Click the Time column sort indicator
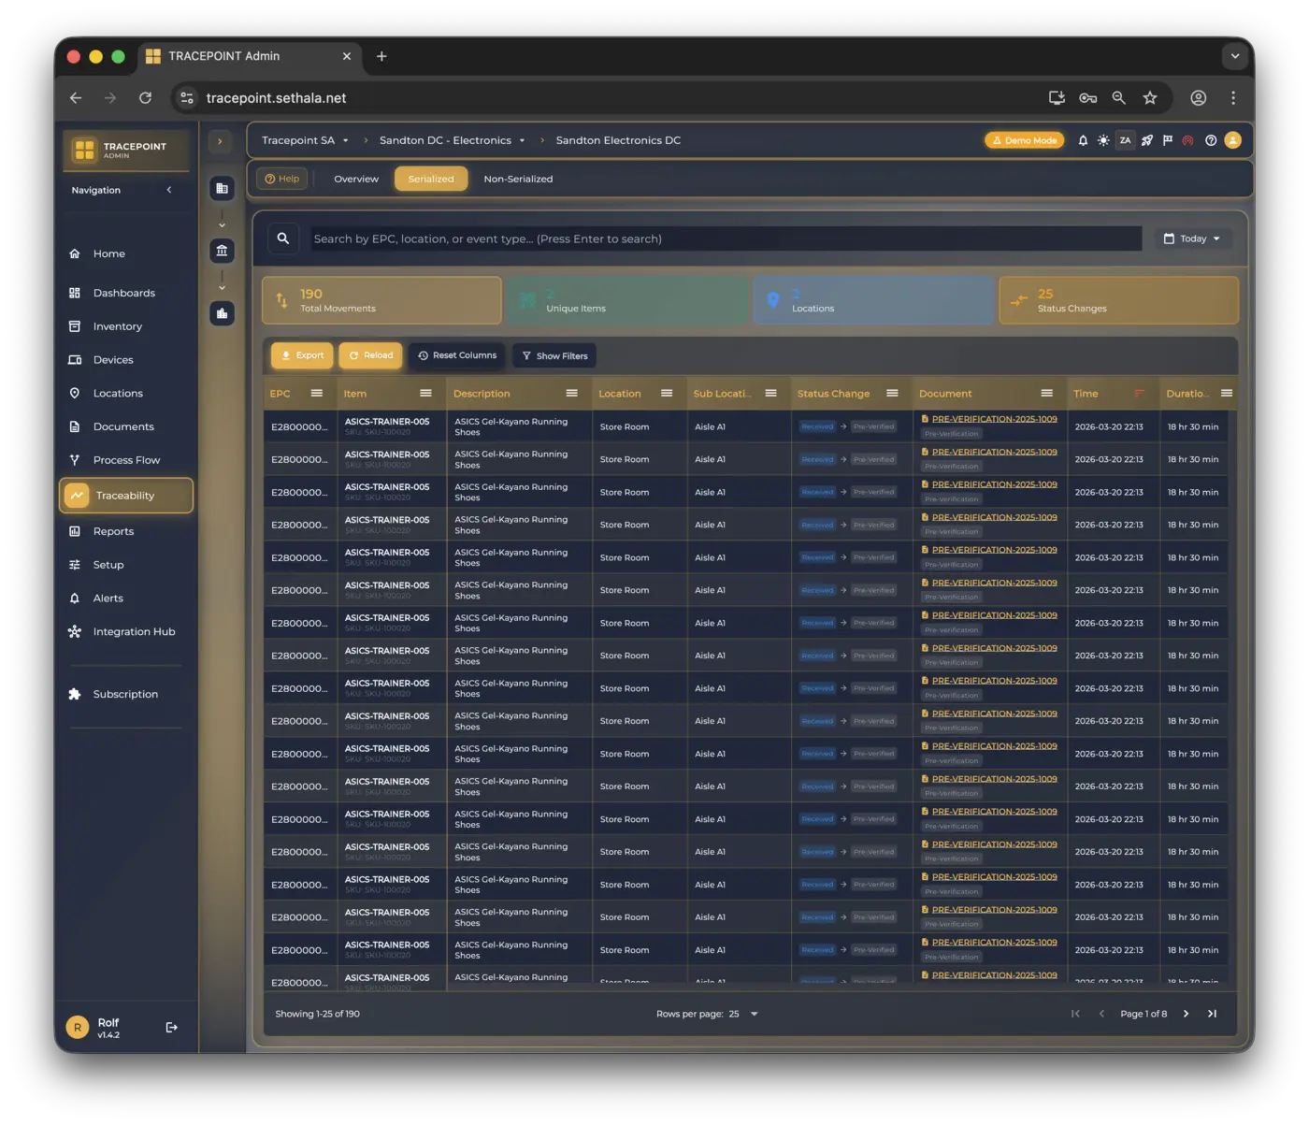The image size is (1309, 1125). 1139,394
